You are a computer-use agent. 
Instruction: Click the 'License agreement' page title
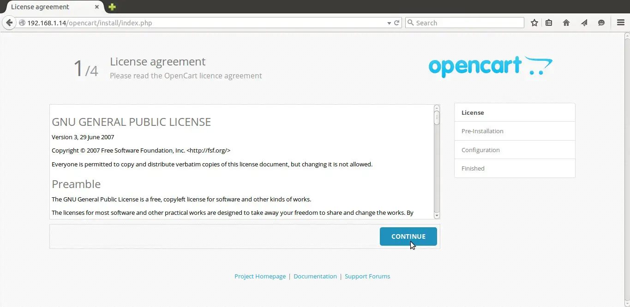pos(158,61)
